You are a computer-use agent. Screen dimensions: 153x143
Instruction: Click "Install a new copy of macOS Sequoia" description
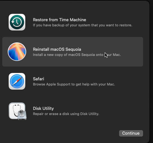[x=77, y=55]
